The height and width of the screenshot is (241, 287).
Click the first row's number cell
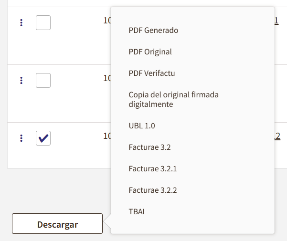coord(107,21)
